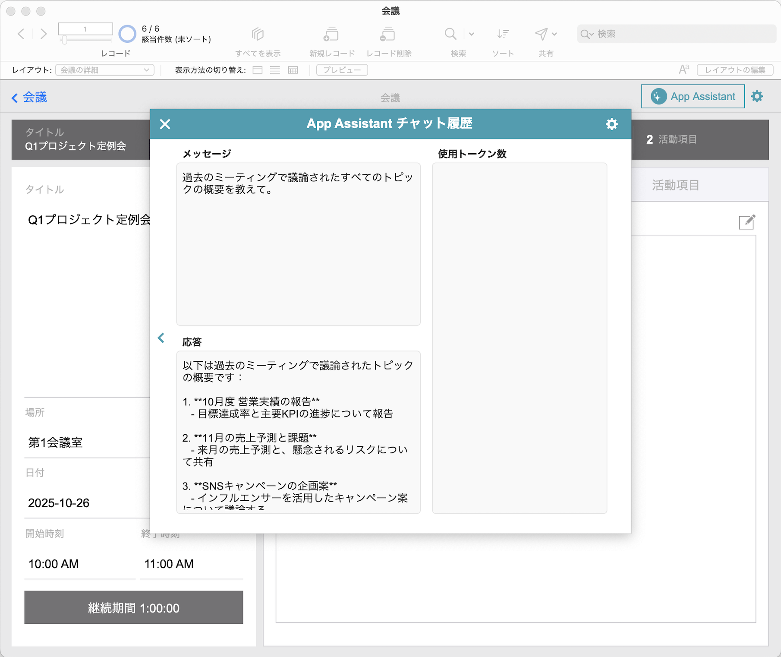Open the layout dropdown (会議の詳細)
The width and height of the screenshot is (781, 657).
click(x=105, y=70)
